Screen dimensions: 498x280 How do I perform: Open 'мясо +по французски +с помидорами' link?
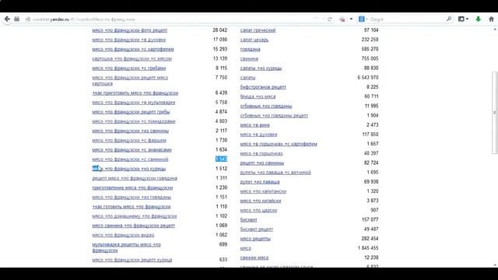coord(134,121)
